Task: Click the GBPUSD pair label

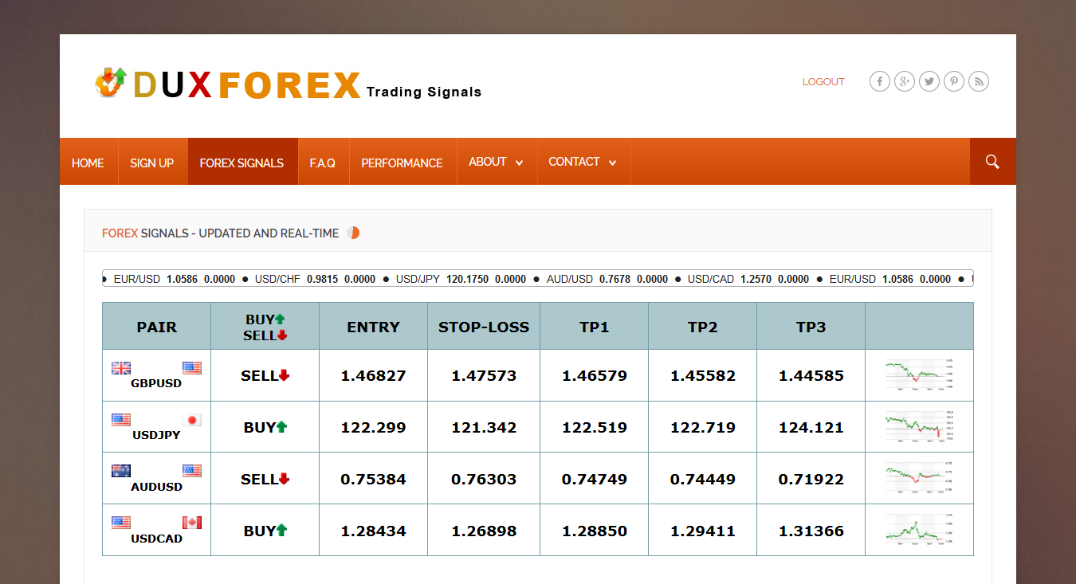Action: click(156, 383)
